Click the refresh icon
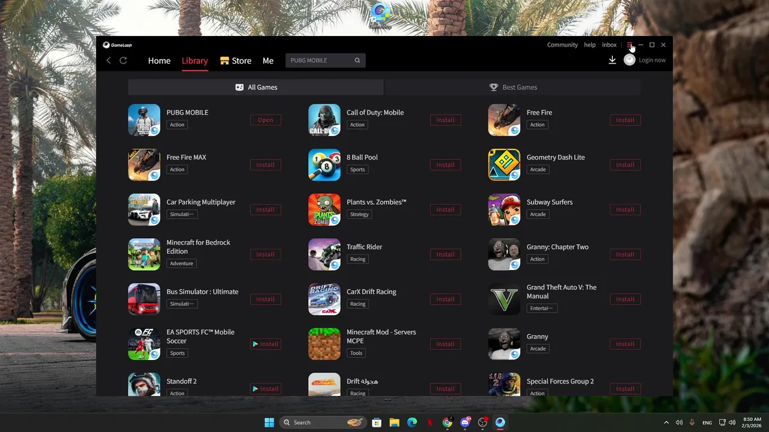769x432 pixels. click(123, 61)
